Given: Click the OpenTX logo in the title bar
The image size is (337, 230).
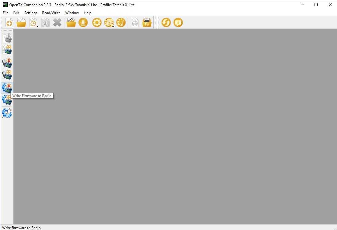Looking at the screenshot, I should click(x=5, y=5).
